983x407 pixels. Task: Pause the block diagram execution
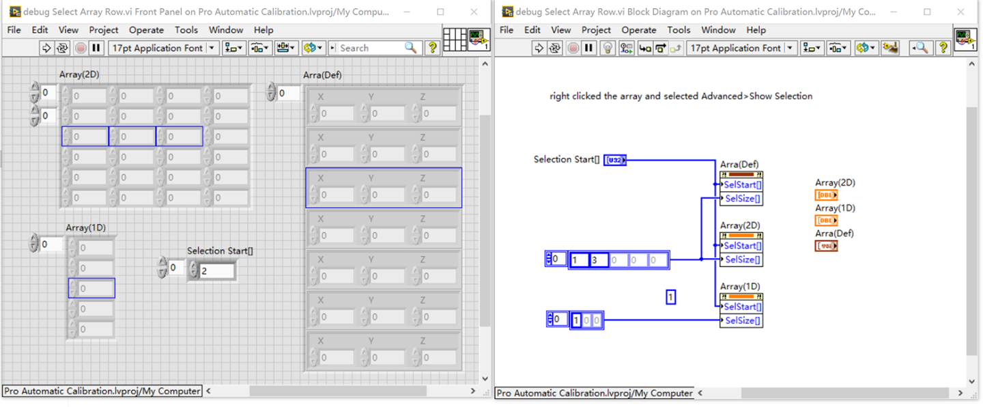[589, 48]
